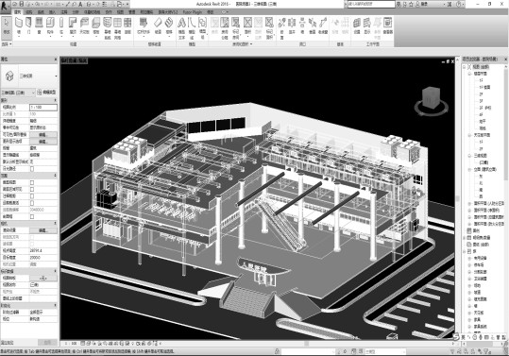
Task: Open the work plane Viewer tool
Action: tap(387, 25)
